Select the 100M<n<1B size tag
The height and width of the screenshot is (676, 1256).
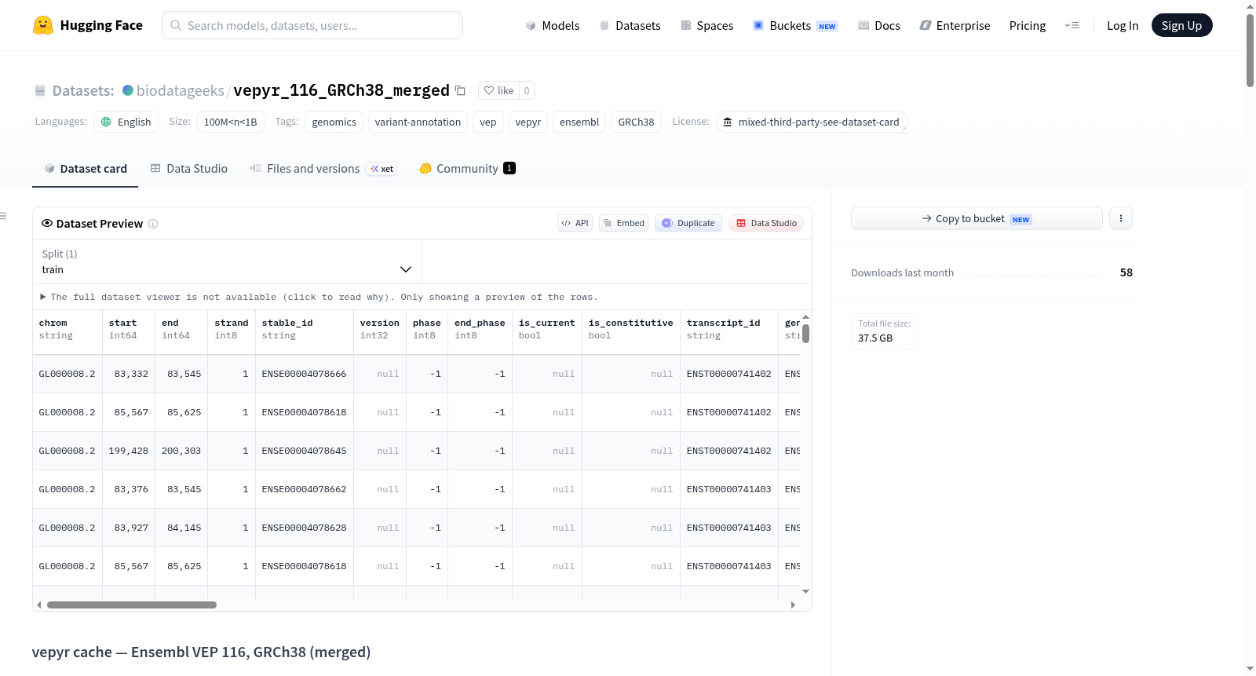pyautogui.click(x=231, y=122)
